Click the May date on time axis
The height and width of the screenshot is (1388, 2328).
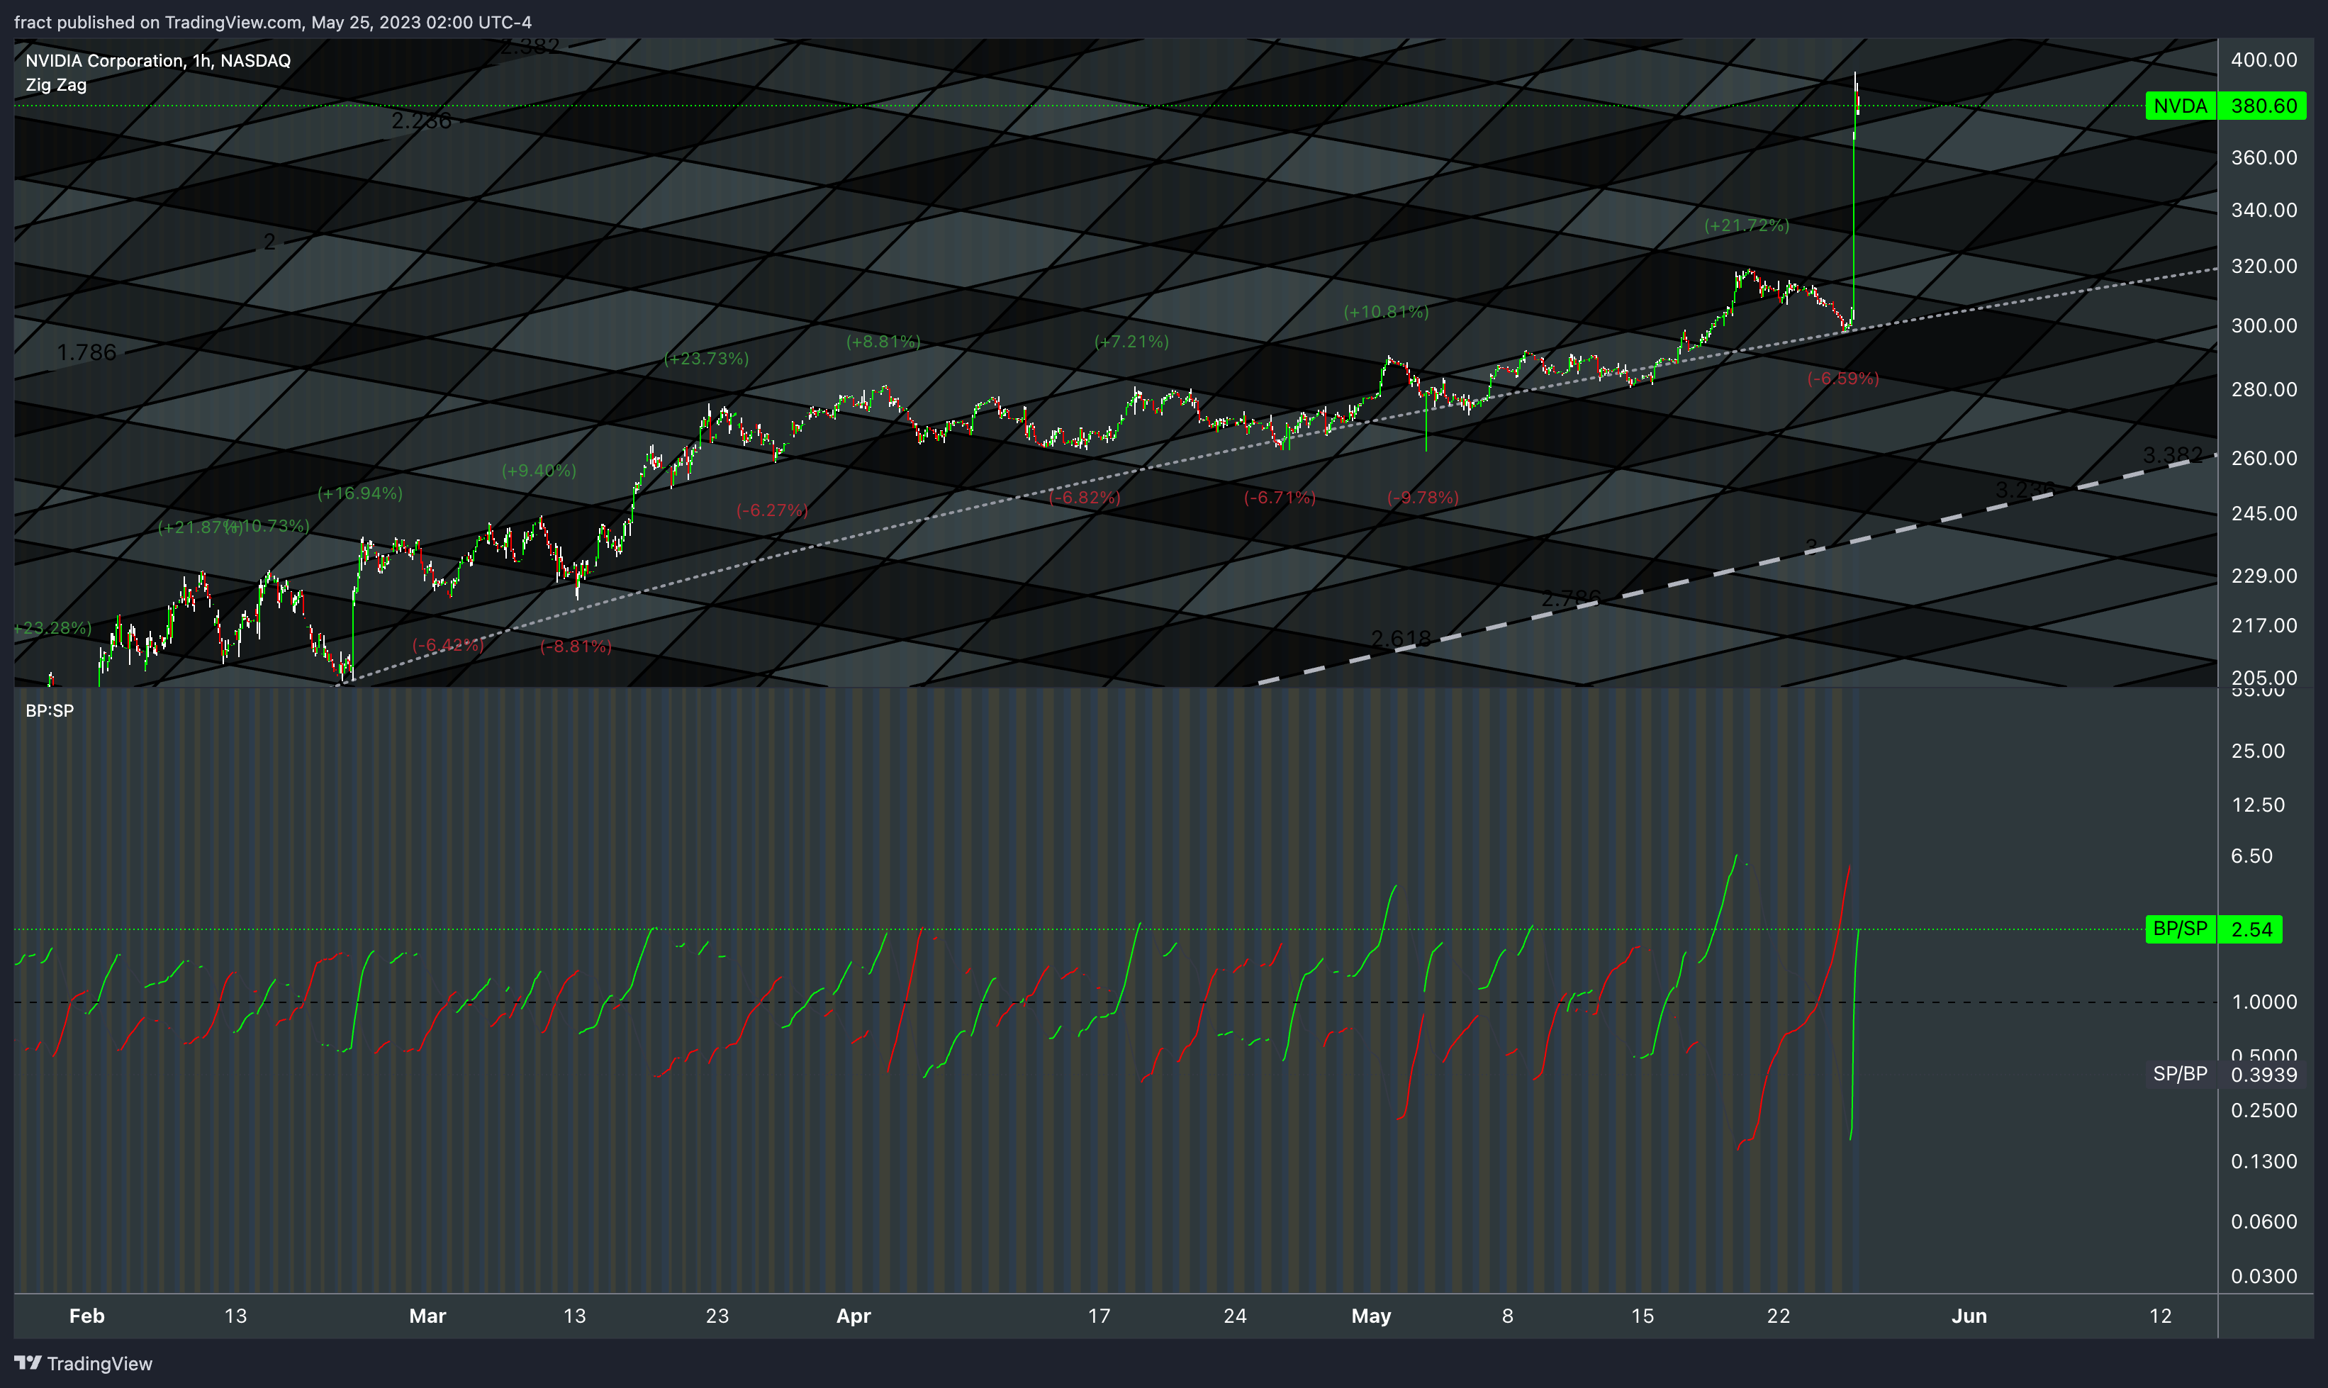point(1371,1316)
